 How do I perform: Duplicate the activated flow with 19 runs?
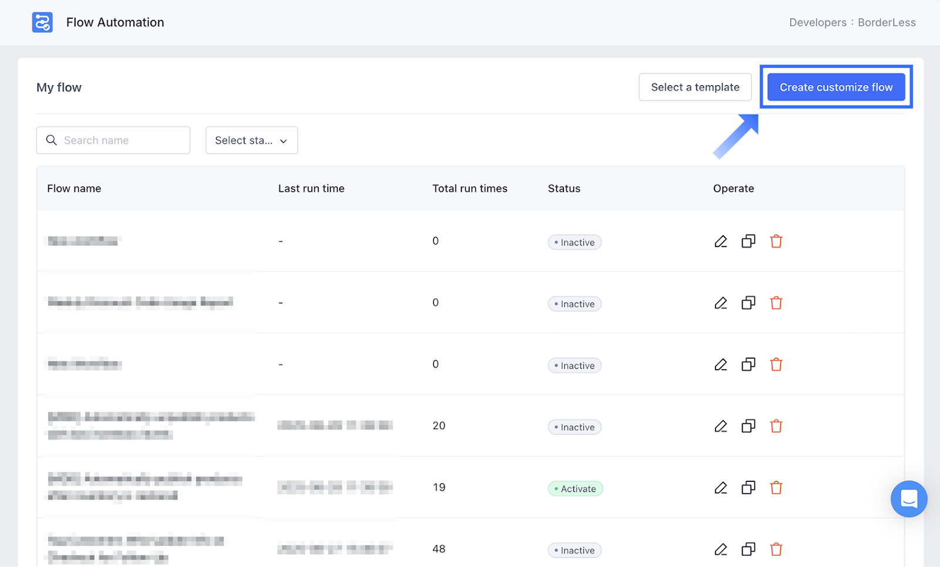pyautogui.click(x=748, y=488)
